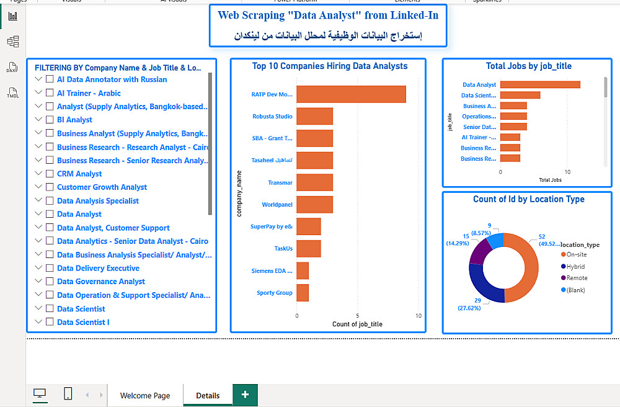The width and height of the screenshot is (620, 407).
Task: Tick the BI Analyst checkbox
Action: coord(50,120)
